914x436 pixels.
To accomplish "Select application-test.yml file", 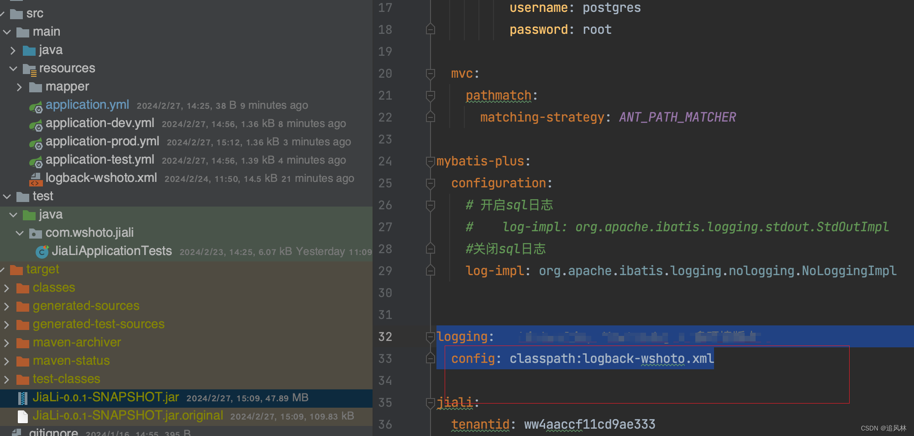I will (x=100, y=160).
